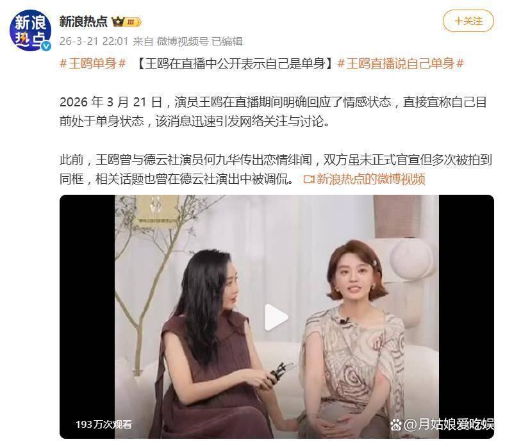Click the 193万次观看 view count
The height and width of the screenshot is (442, 505).
(104, 424)
